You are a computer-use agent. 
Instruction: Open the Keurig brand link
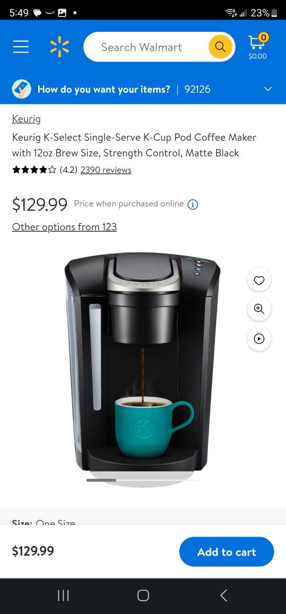pos(26,119)
